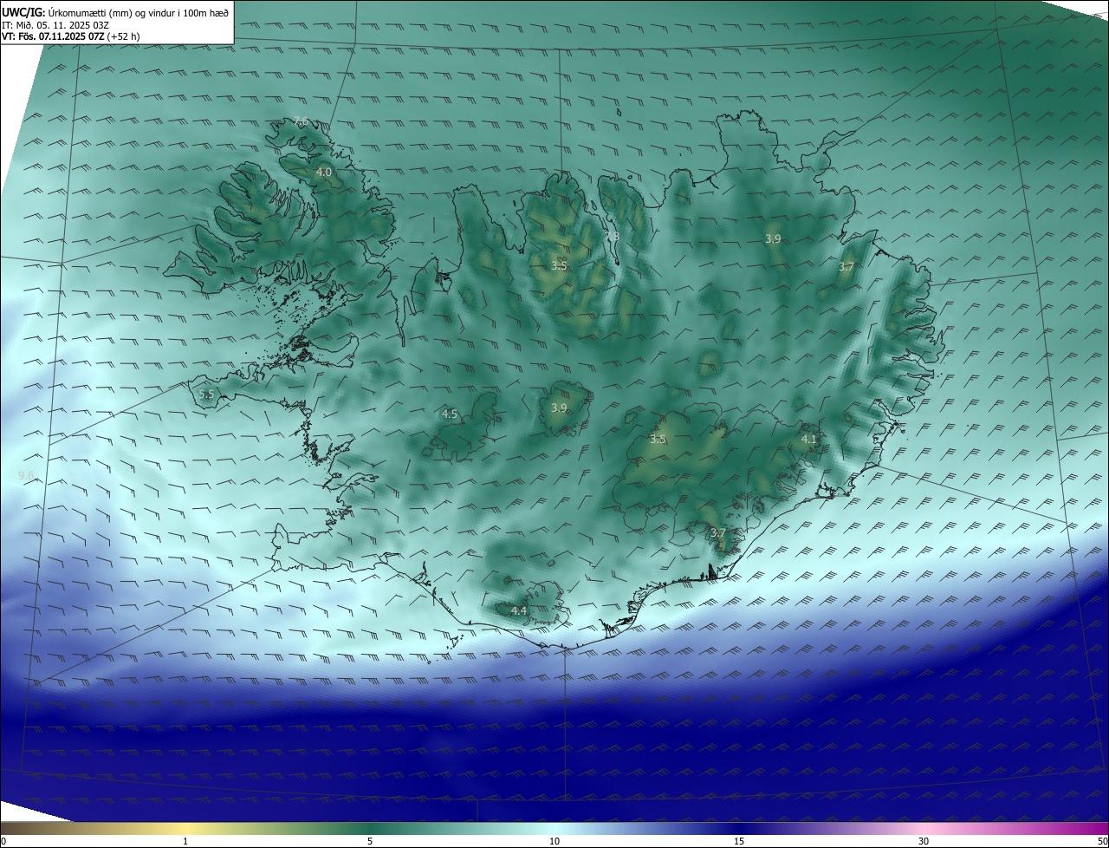
Task: Click the colorbar tick label 5
Action: coord(370,841)
